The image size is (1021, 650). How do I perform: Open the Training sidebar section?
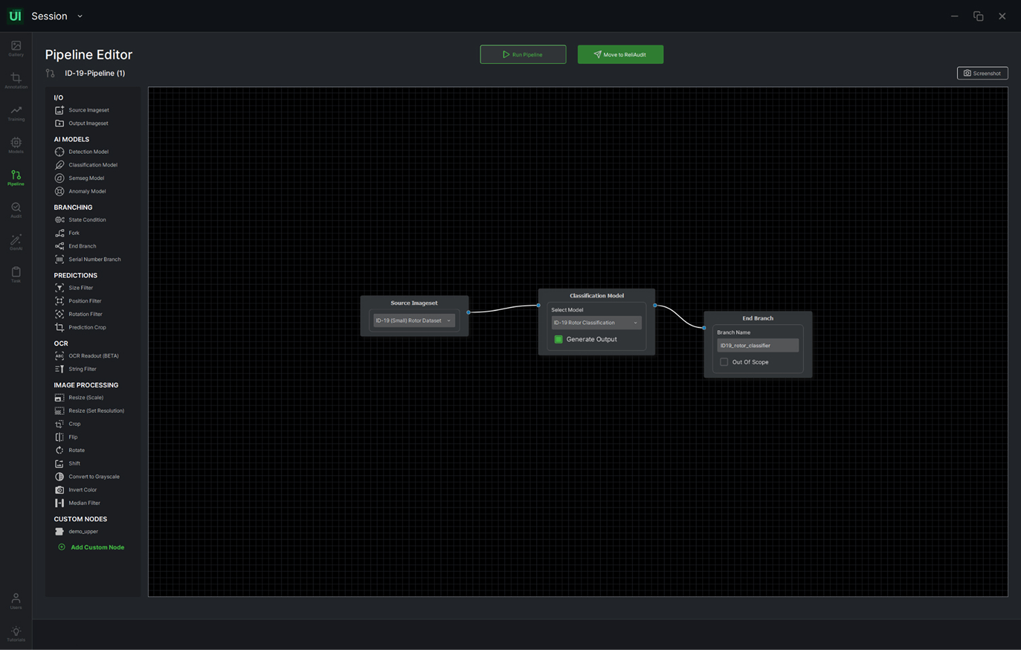(x=16, y=113)
